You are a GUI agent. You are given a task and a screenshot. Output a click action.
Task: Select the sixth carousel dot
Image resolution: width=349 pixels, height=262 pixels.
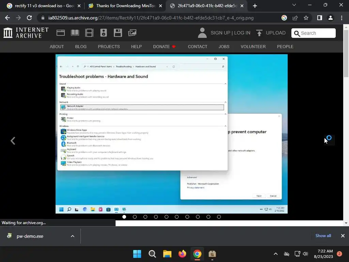(177, 217)
